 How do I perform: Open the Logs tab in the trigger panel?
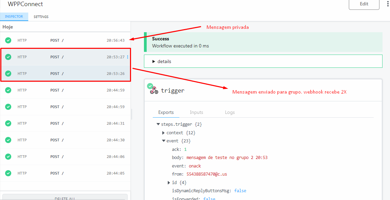tap(230, 112)
